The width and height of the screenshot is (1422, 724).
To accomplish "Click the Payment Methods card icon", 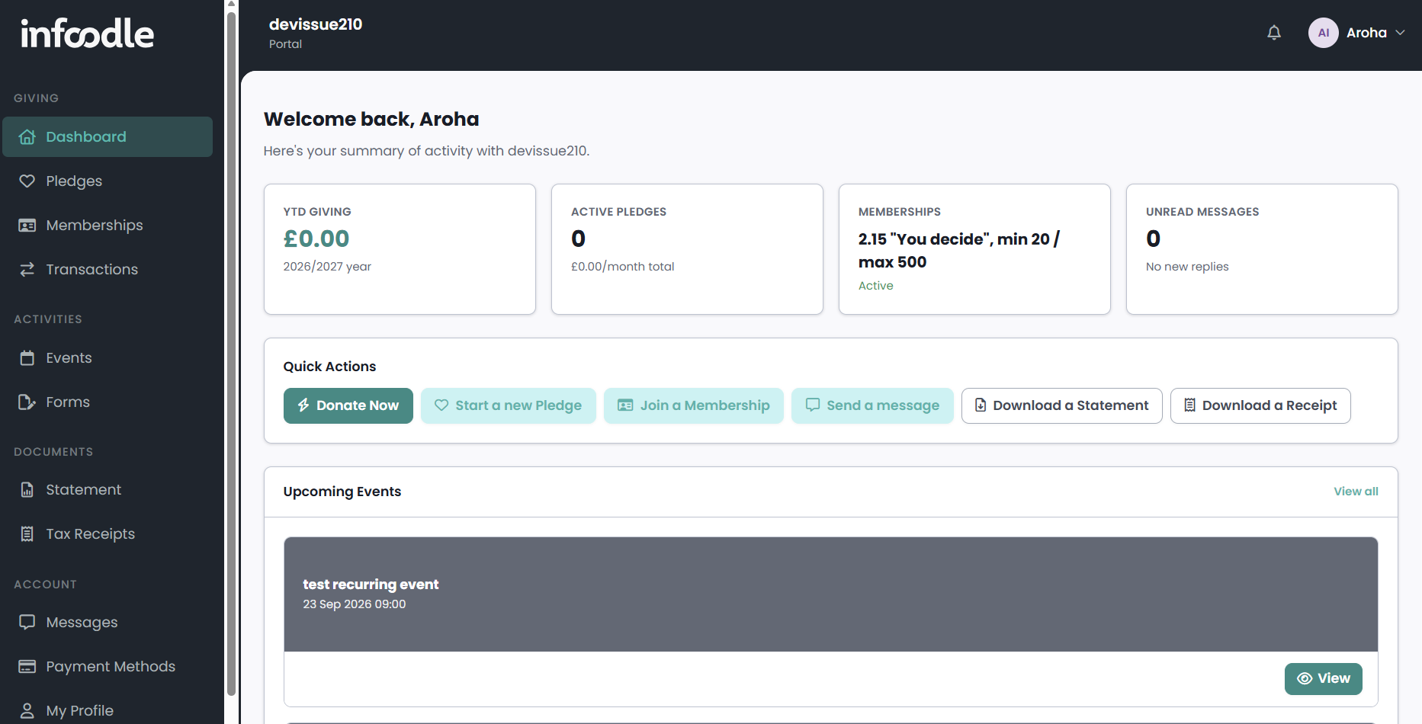I will 27,667.
